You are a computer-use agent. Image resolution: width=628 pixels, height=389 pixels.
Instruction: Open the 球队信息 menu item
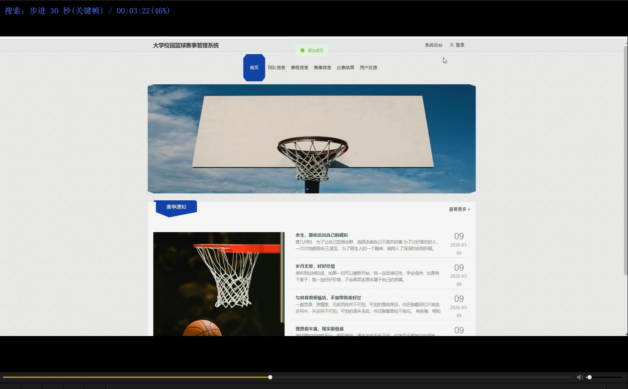click(x=276, y=67)
